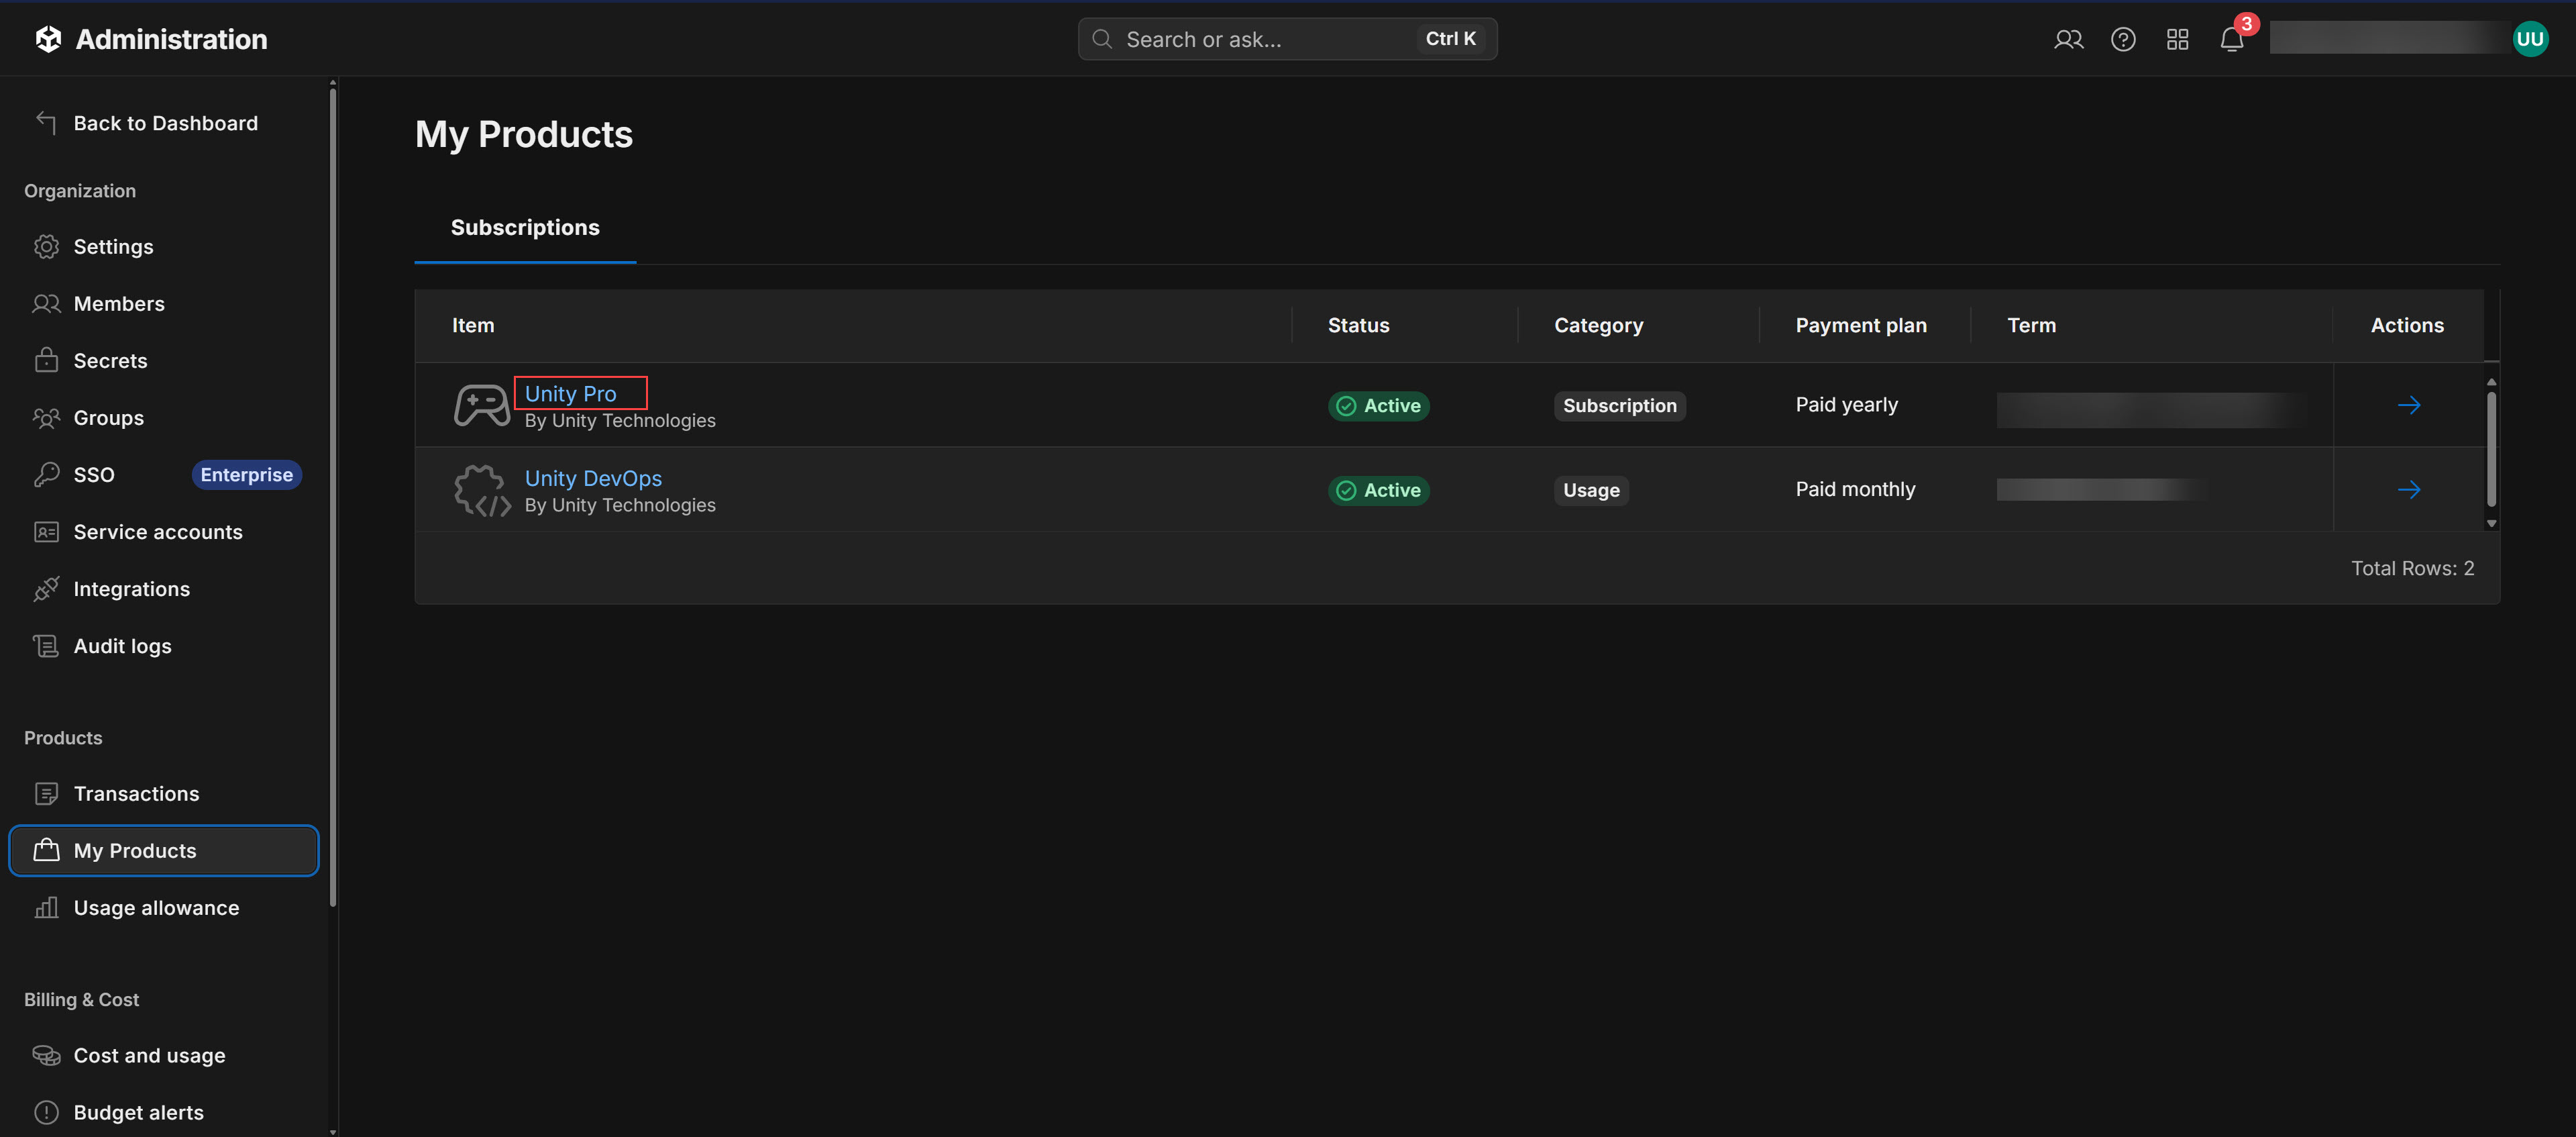This screenshot has width=2576, height=1137.
Task: Open the help question mark icon
Action: tap(2123, 39)
